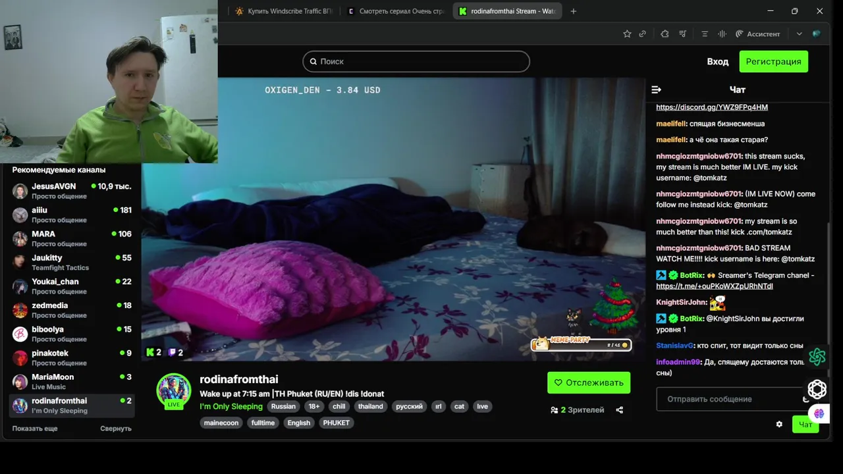Click the green Чат send button
The height and width of the screenshot is (474, 843).
805,425
